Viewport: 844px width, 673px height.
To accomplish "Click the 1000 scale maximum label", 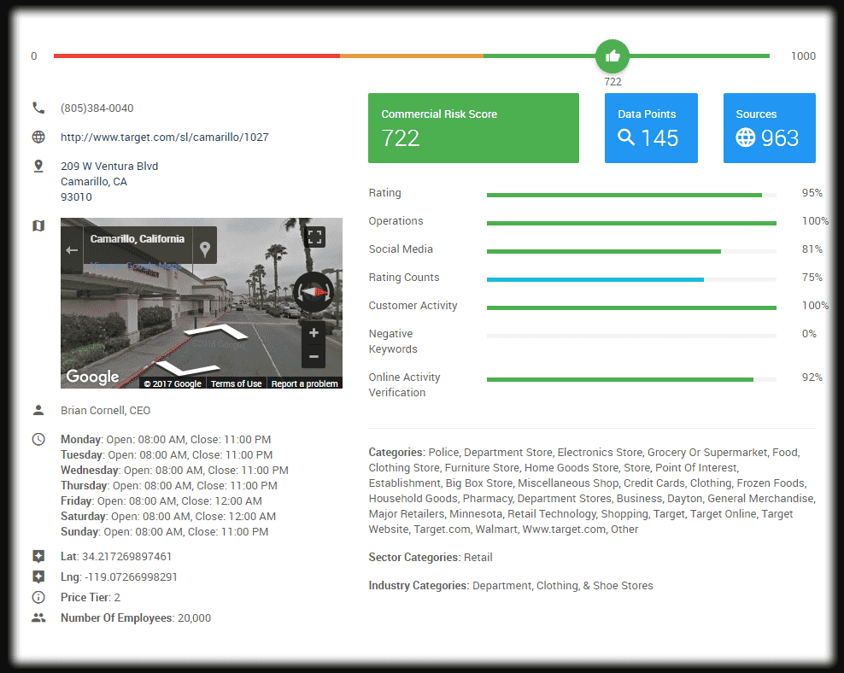I will pyautogui.click(x=803, y=56).
